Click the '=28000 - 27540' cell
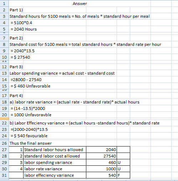Viewport: 178px width, 181px height. (x=26, y=80)
